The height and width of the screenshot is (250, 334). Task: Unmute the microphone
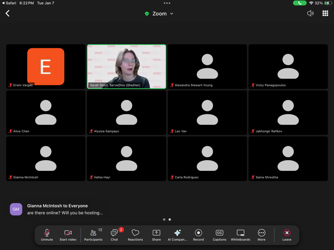(x=47, y=235)
